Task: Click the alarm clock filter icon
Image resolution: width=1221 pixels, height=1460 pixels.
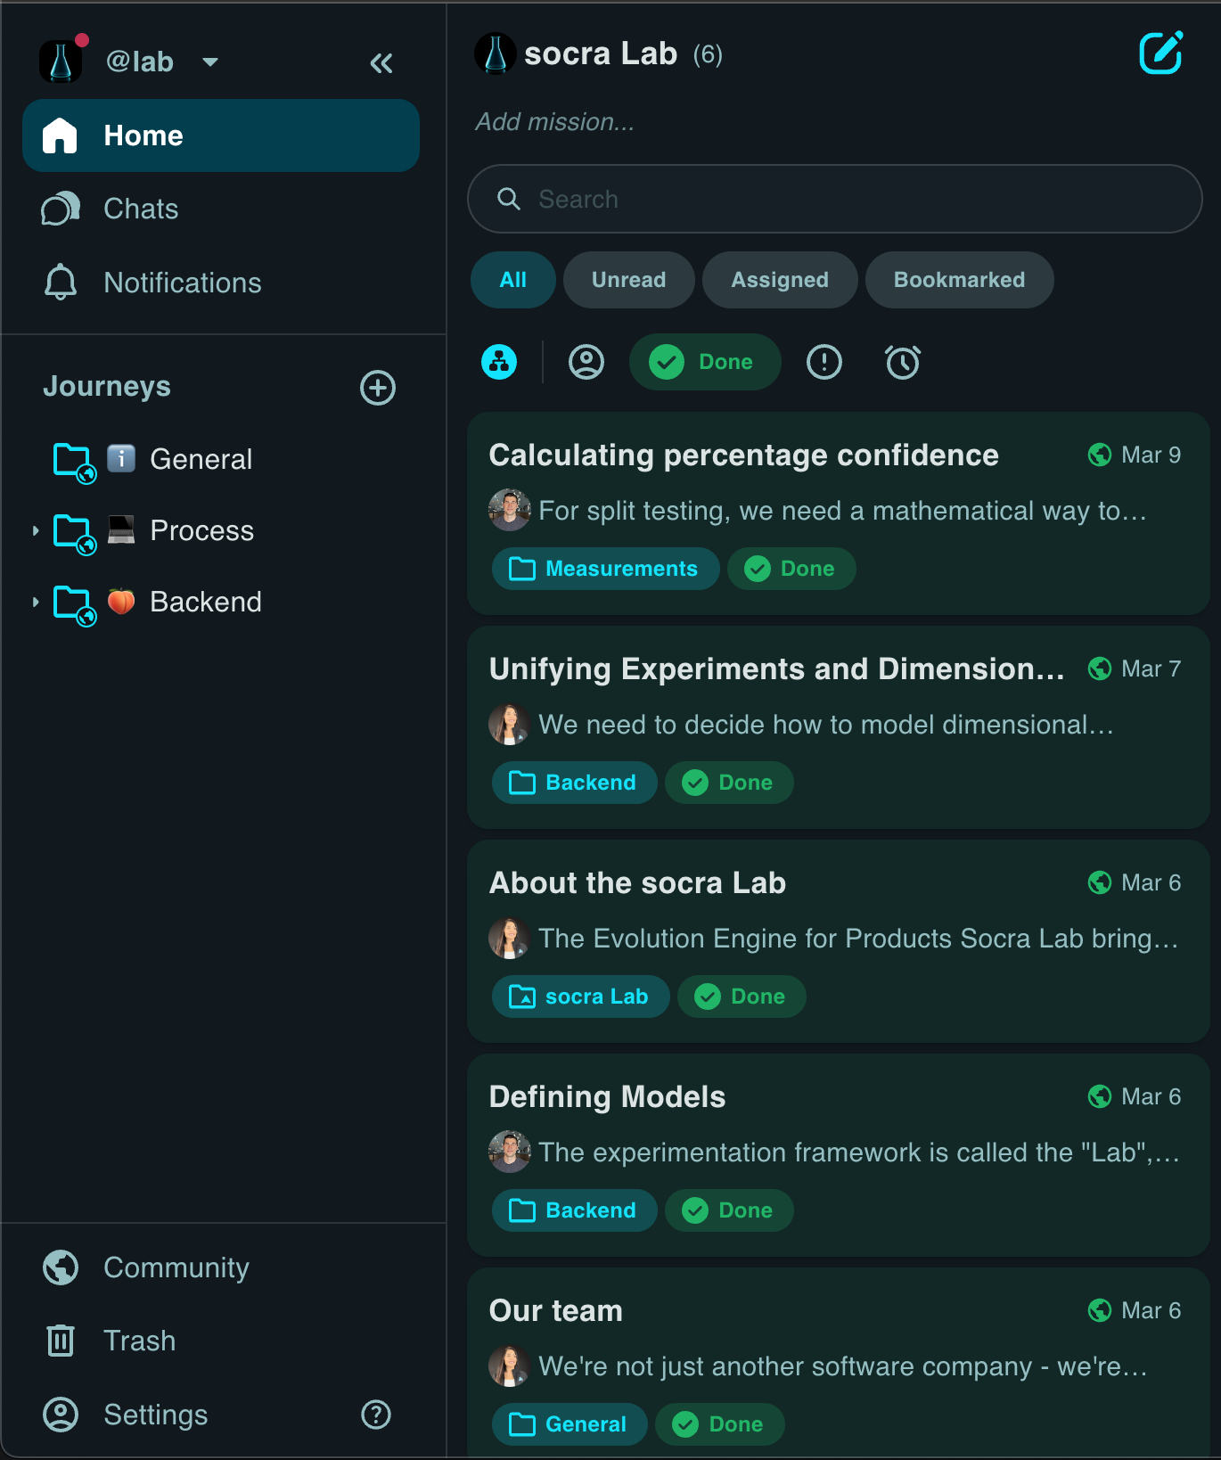Action: (x=903, y=362)
